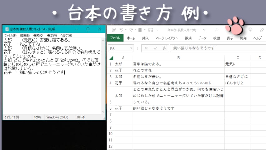The image size is (266, 150).
Task: Click cell B1 吾輩は猫である。
Action: [x=178, y=64]
